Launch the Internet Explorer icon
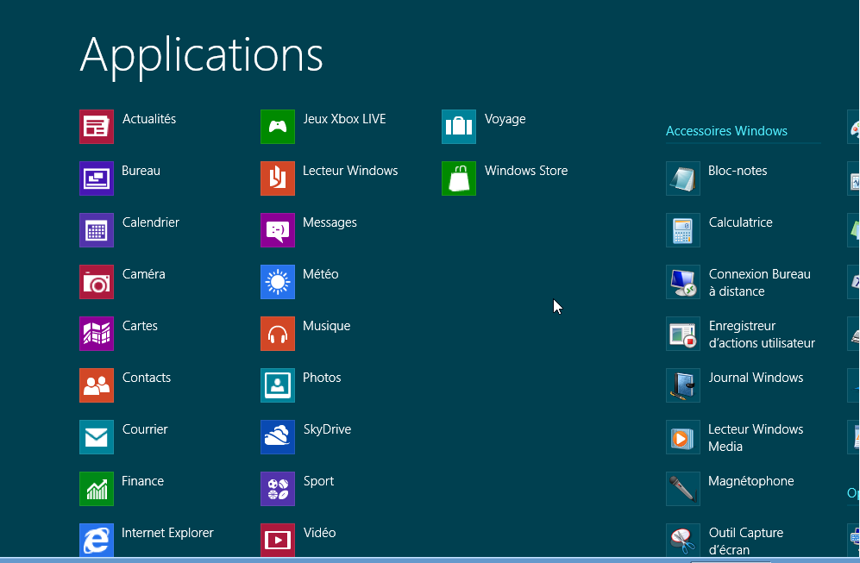This screenshot has height=563, width=860. [96, 541]
